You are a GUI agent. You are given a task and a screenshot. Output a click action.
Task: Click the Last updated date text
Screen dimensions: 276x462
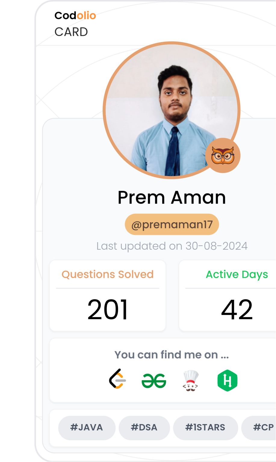click(172, 246)
